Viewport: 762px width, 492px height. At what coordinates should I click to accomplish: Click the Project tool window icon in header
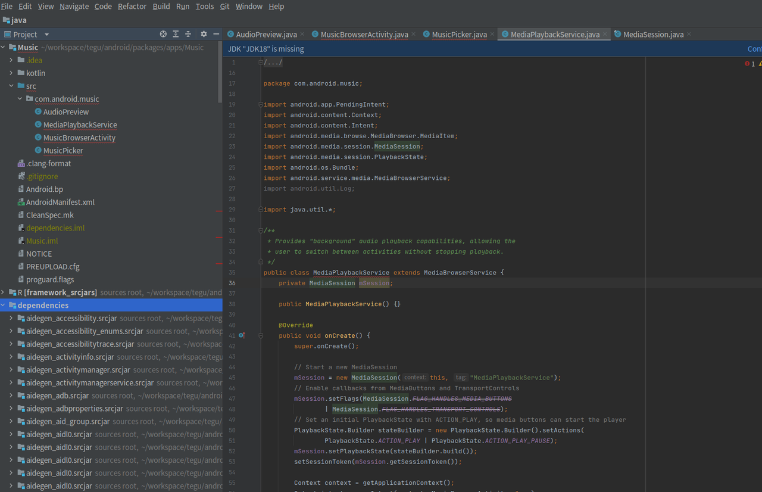click(x=7, y=35)
